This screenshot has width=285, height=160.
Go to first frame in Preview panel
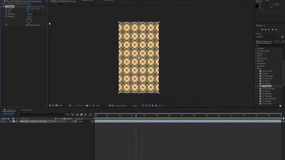[262, 30]
